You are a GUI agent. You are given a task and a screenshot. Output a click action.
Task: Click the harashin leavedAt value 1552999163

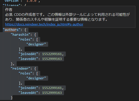[52, 59]
